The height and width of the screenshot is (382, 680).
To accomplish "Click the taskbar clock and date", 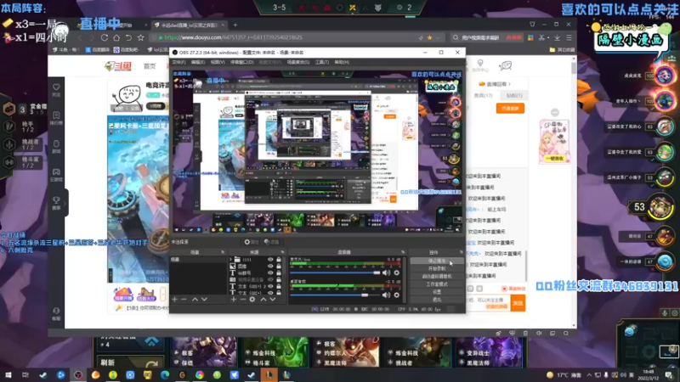I will tap(649, 375).
